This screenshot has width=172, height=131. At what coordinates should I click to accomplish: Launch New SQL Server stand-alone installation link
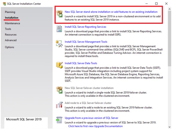[111, 12]
